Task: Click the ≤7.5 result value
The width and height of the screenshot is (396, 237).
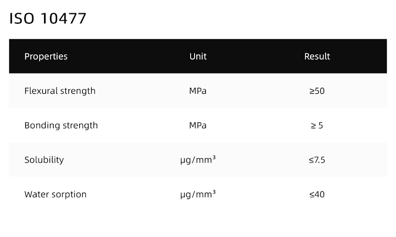Action: [317, 160]
